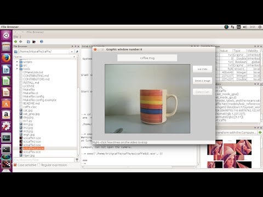Select ex1.py in file list
The image size is (263, 197).
(x=27, y=121)
